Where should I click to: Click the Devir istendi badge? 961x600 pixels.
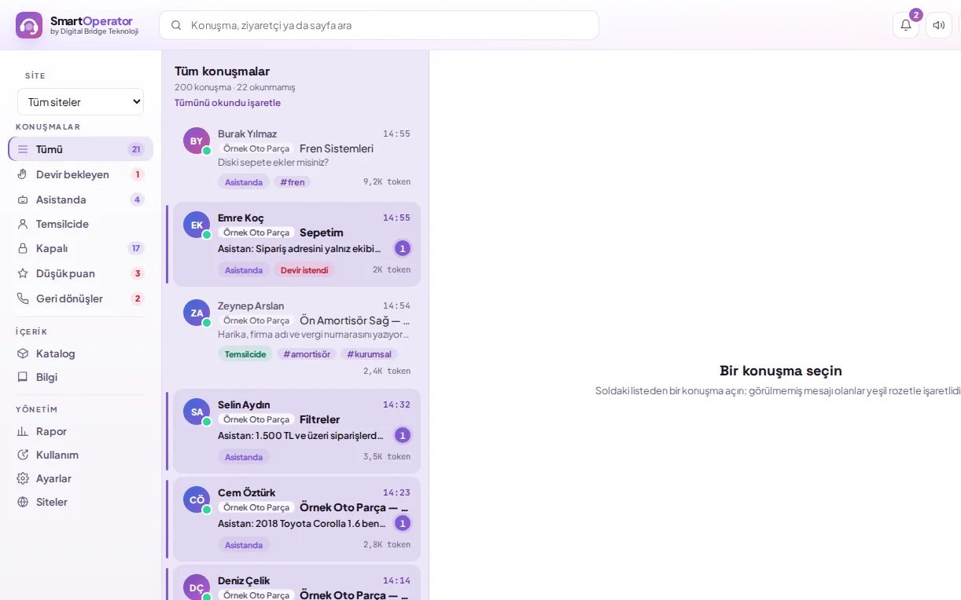click(x=304, y=270)
